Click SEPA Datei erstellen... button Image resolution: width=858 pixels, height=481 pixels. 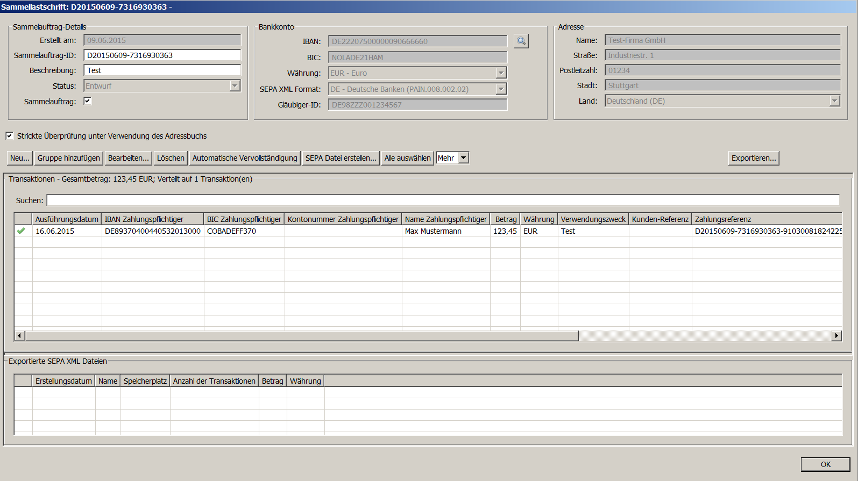(341, 158)
